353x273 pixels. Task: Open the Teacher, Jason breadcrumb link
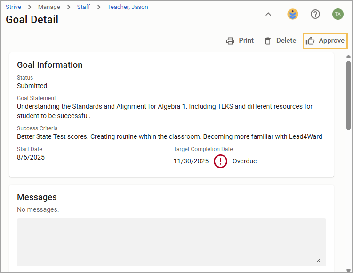(x=128, y=7)
